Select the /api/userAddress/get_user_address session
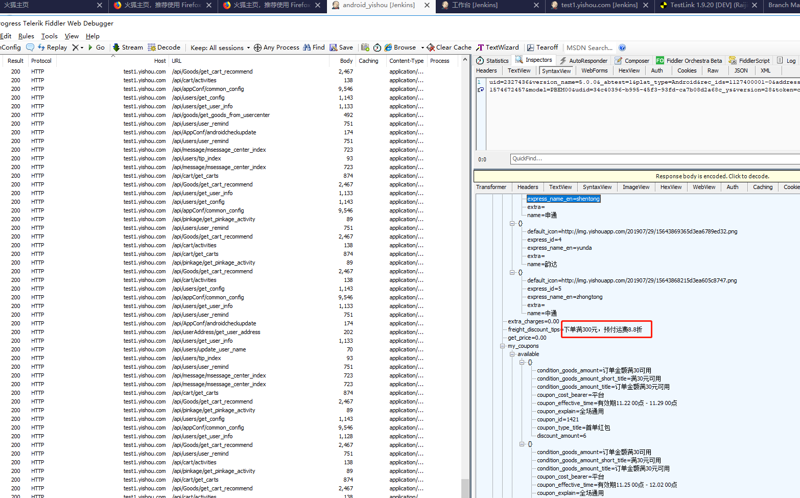The width and height of the screenshot is (800, 498). (230, 332)
